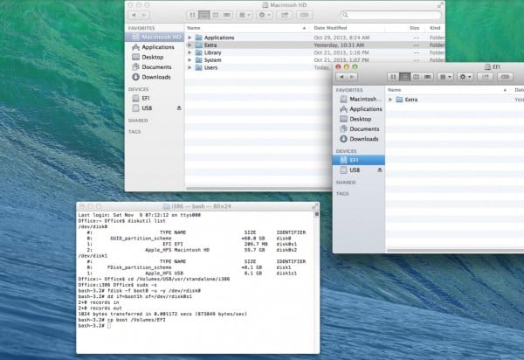
Task: Open Downloads in Macintosh HD sidebar
Action: tap(156, 77)
